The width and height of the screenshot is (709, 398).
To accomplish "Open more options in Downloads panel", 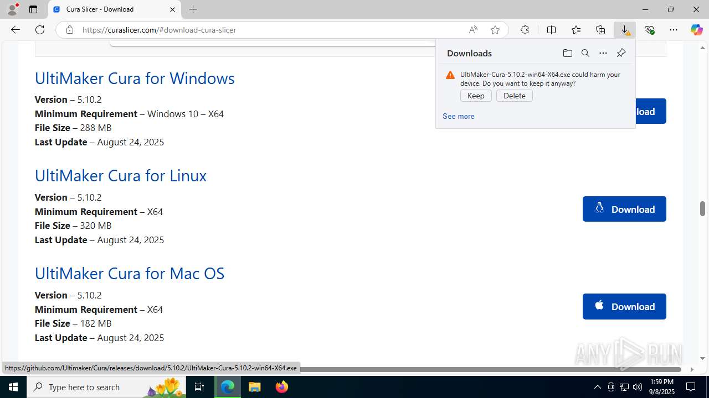I will [603, 53].
